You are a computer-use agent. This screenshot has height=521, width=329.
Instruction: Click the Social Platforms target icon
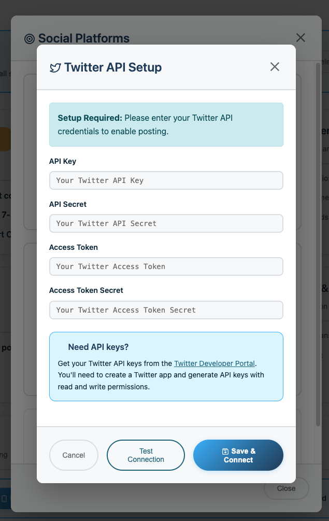click(x=30, y=38)
